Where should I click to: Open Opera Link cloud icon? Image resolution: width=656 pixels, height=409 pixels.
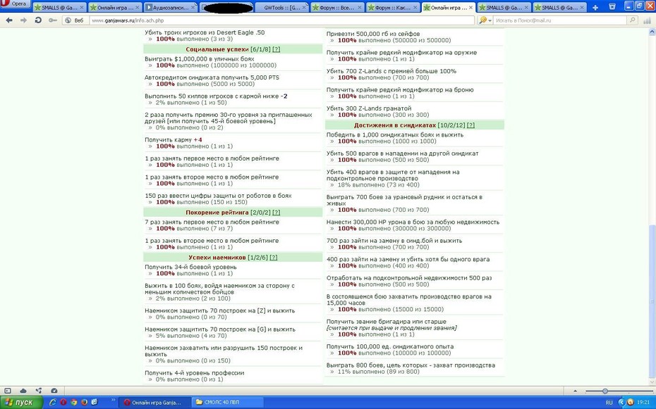pos(23,391)
